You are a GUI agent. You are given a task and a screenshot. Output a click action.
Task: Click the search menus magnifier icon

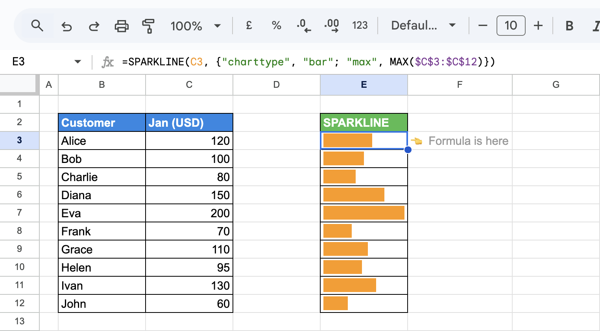[x=37, y=26]
